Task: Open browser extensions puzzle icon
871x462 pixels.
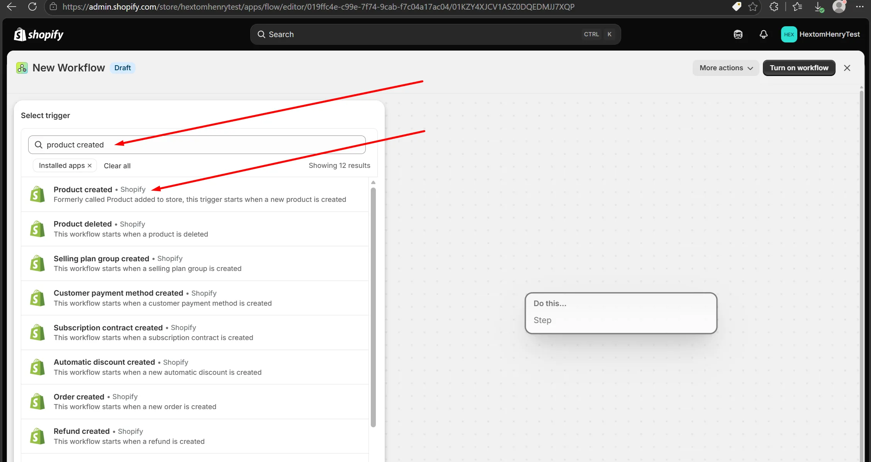Action: click(774, 7)
